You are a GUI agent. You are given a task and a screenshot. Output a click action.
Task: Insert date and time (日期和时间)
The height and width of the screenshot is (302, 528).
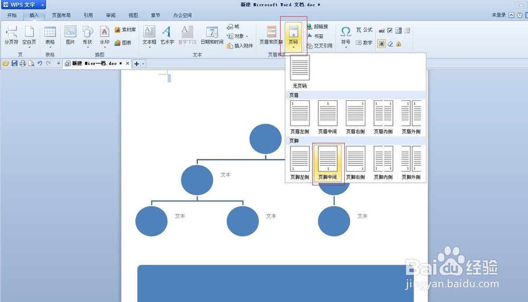(212, 35)
